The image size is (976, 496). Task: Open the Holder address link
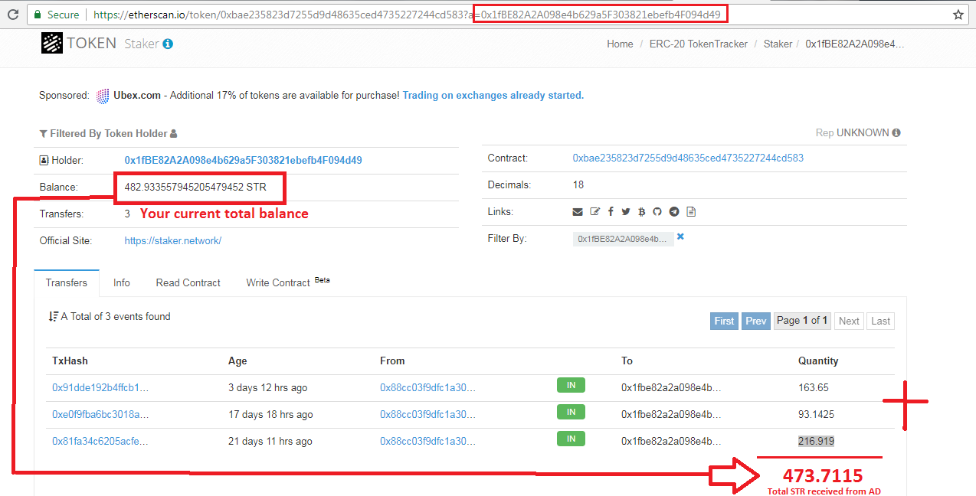[243, 160]
